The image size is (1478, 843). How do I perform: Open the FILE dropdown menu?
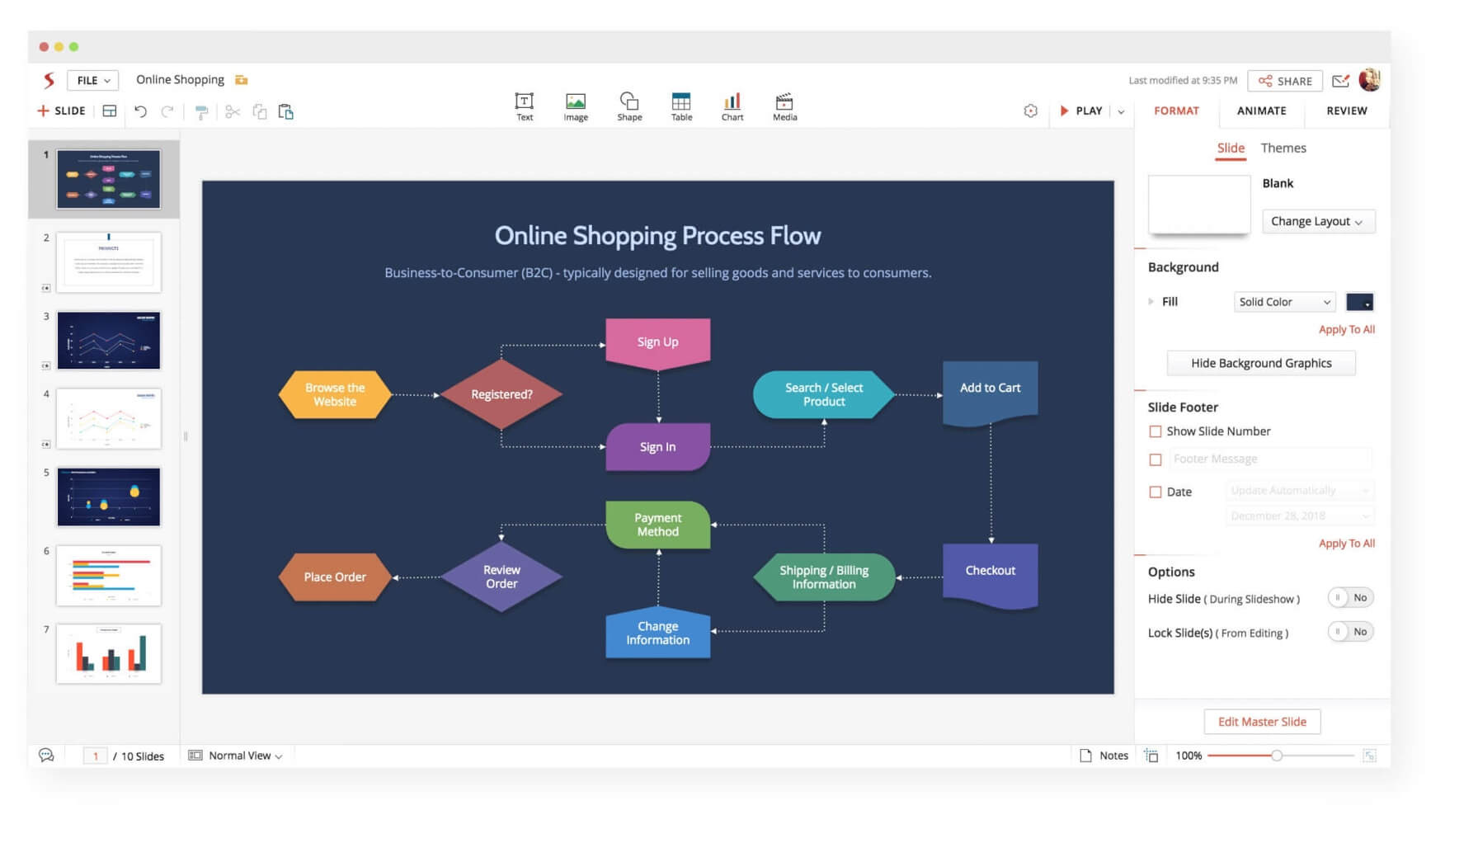[92, 80]
